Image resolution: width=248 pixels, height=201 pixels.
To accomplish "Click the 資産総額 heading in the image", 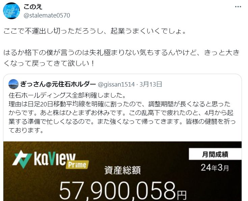I will [122, 170].
